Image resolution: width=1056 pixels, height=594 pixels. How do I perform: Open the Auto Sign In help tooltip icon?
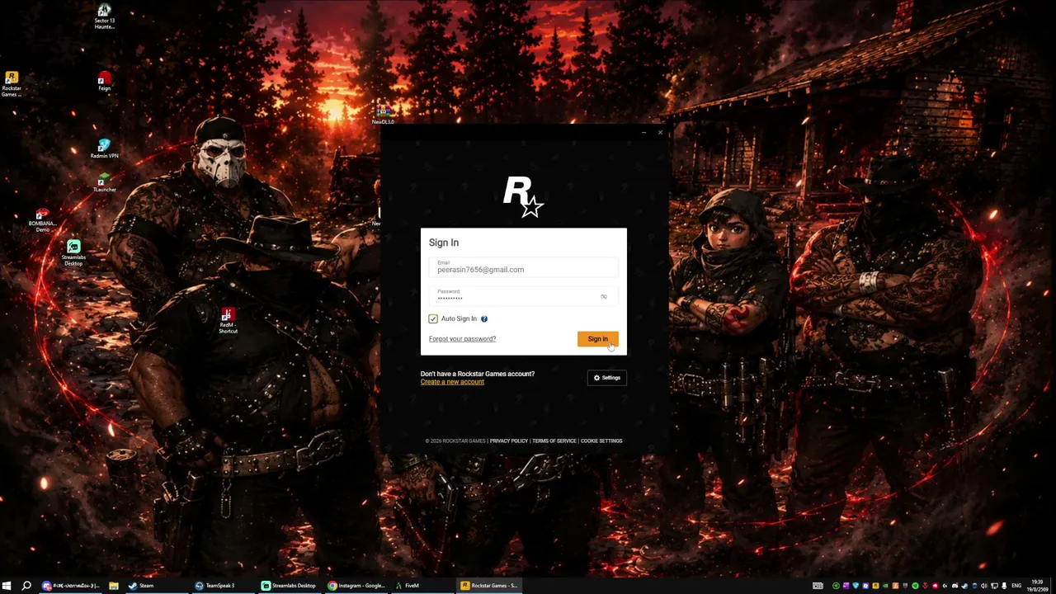tap(484, 318)
